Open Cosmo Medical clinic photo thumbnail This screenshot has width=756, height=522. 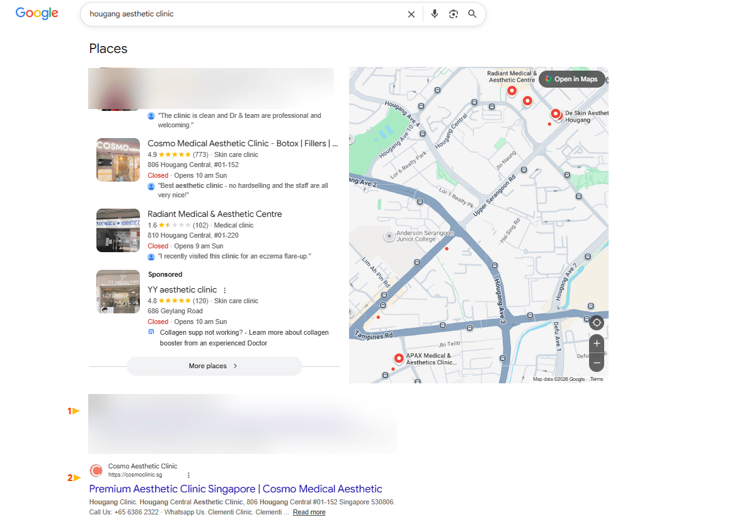coord(118,159)
